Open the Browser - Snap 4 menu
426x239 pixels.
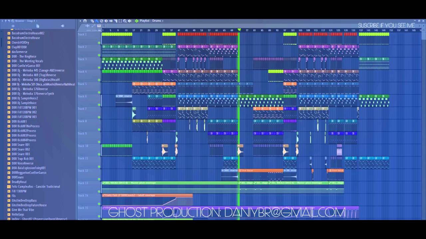[27, 21]
